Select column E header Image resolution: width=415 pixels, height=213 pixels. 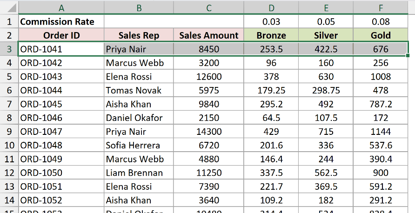click(x=326, y=8)
